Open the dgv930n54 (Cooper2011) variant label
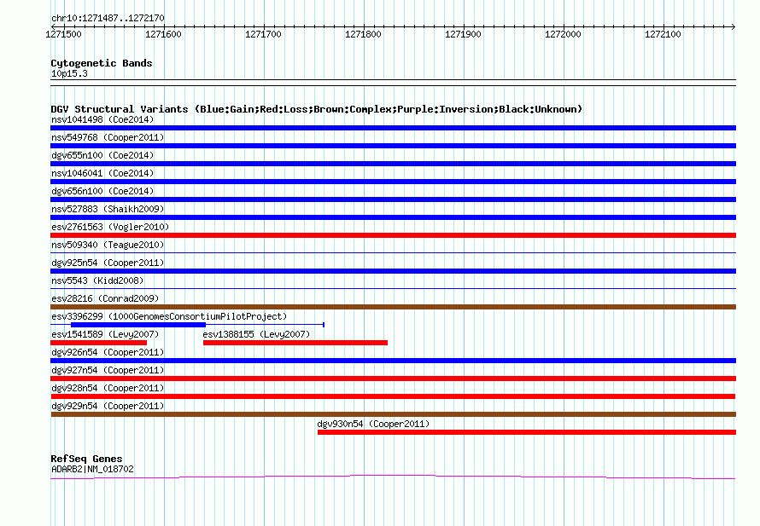This screenshot has height=526, width=760. [373, 424]
